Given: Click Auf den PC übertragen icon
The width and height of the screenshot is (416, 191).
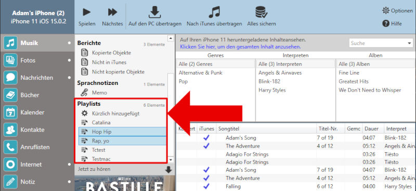Looking at the screenshot, I should 154,12.
